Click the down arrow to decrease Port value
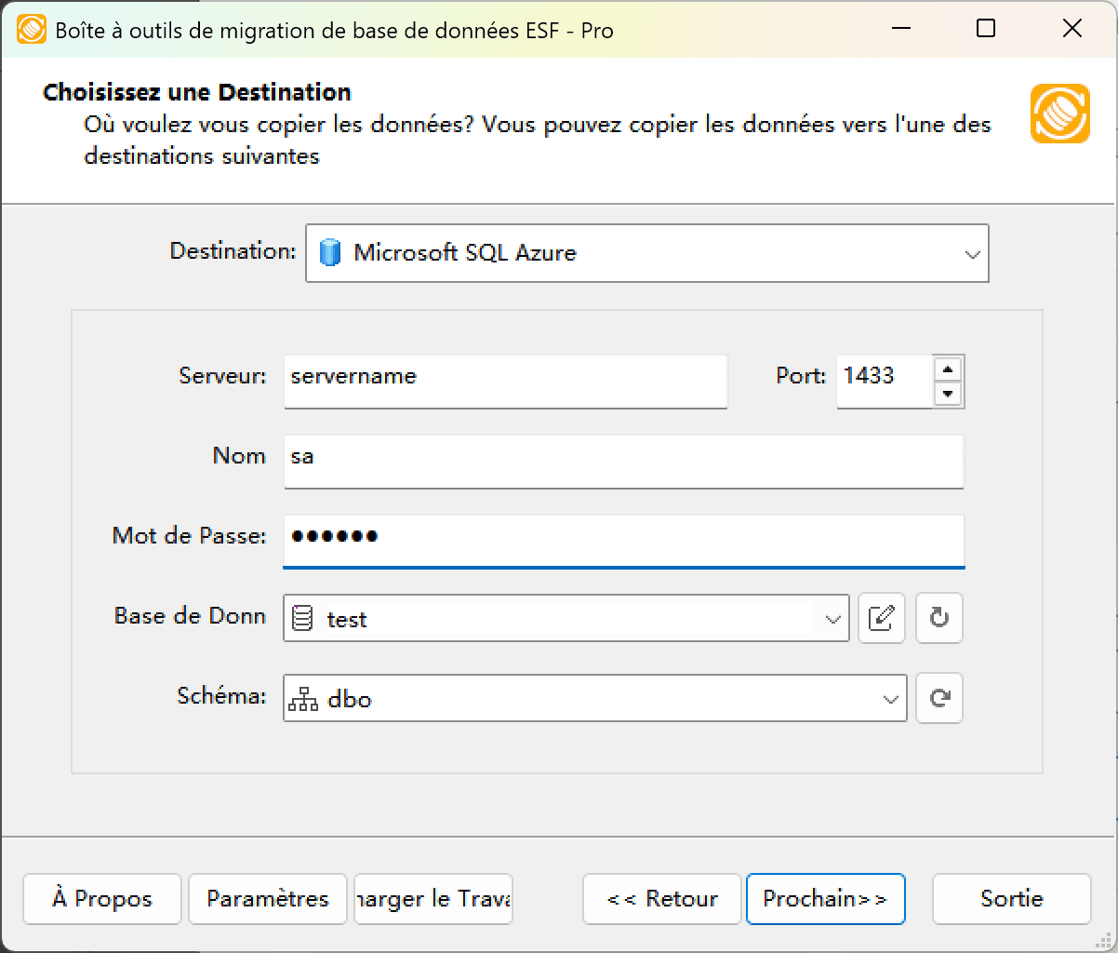Image resolution: width=1118 pixels, height=953 pixels. [948, 393]
